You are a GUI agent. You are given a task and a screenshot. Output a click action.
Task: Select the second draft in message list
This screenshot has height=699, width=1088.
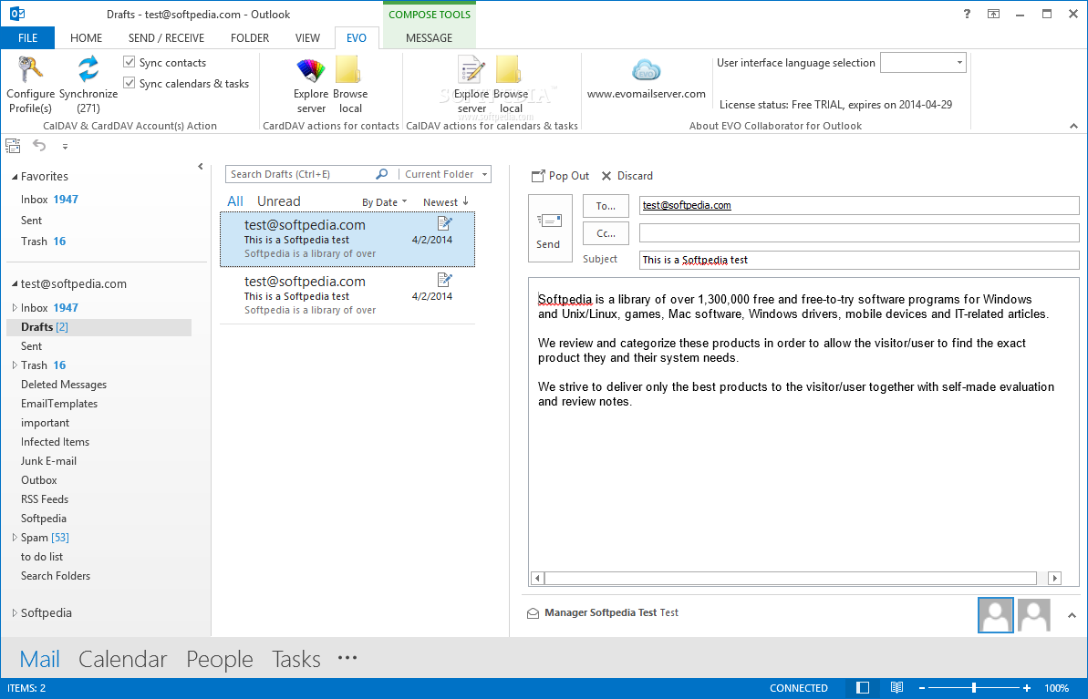tap(347, 296)
